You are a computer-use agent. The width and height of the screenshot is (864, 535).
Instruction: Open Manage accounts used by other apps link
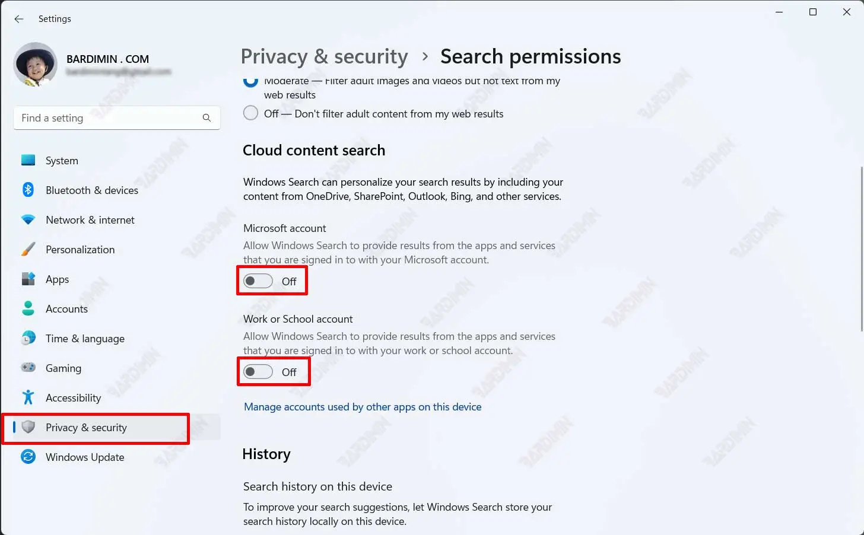pos(363,407)
